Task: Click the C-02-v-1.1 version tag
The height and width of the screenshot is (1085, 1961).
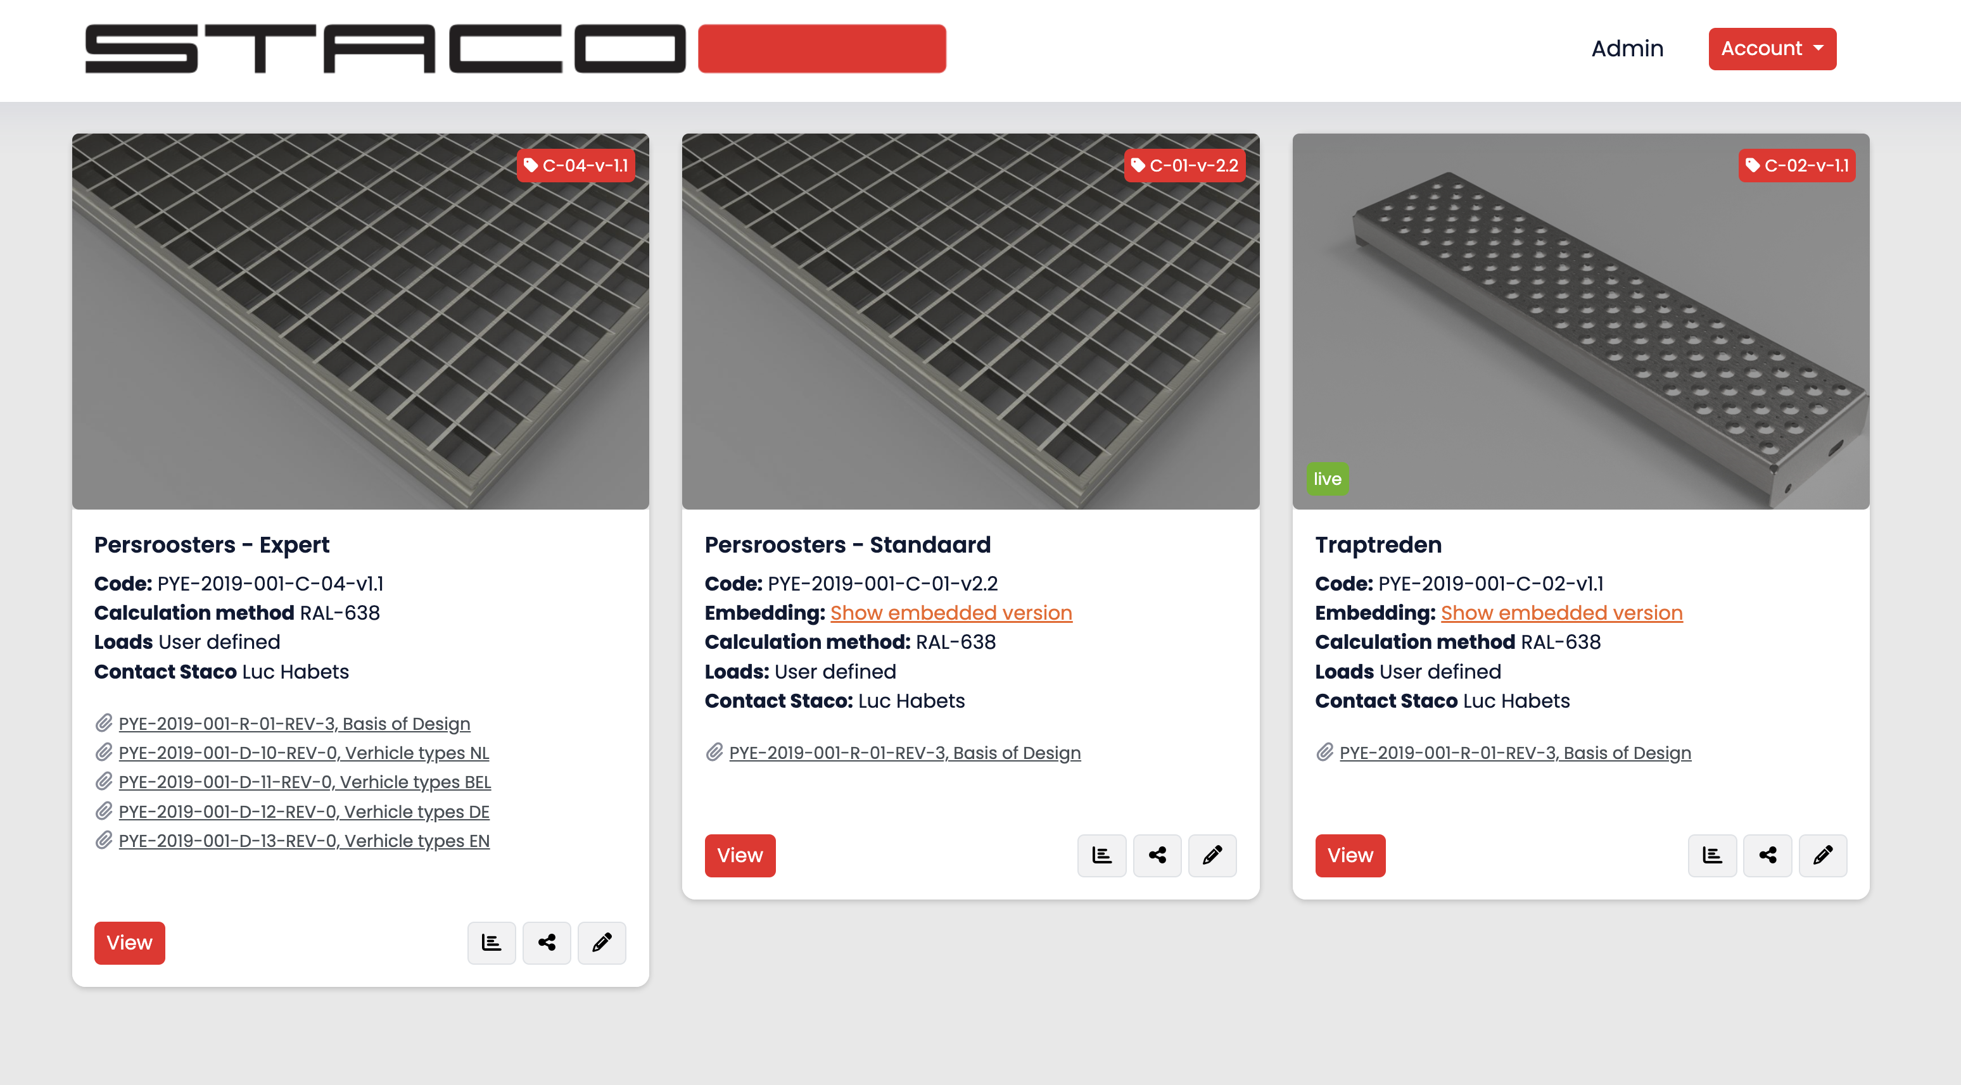Action: (1796, 165)
